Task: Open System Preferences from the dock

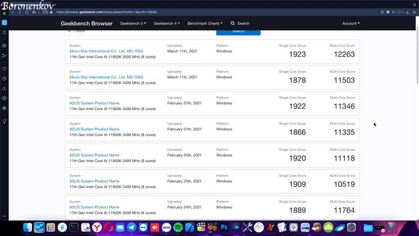Action: click(352, 227)
